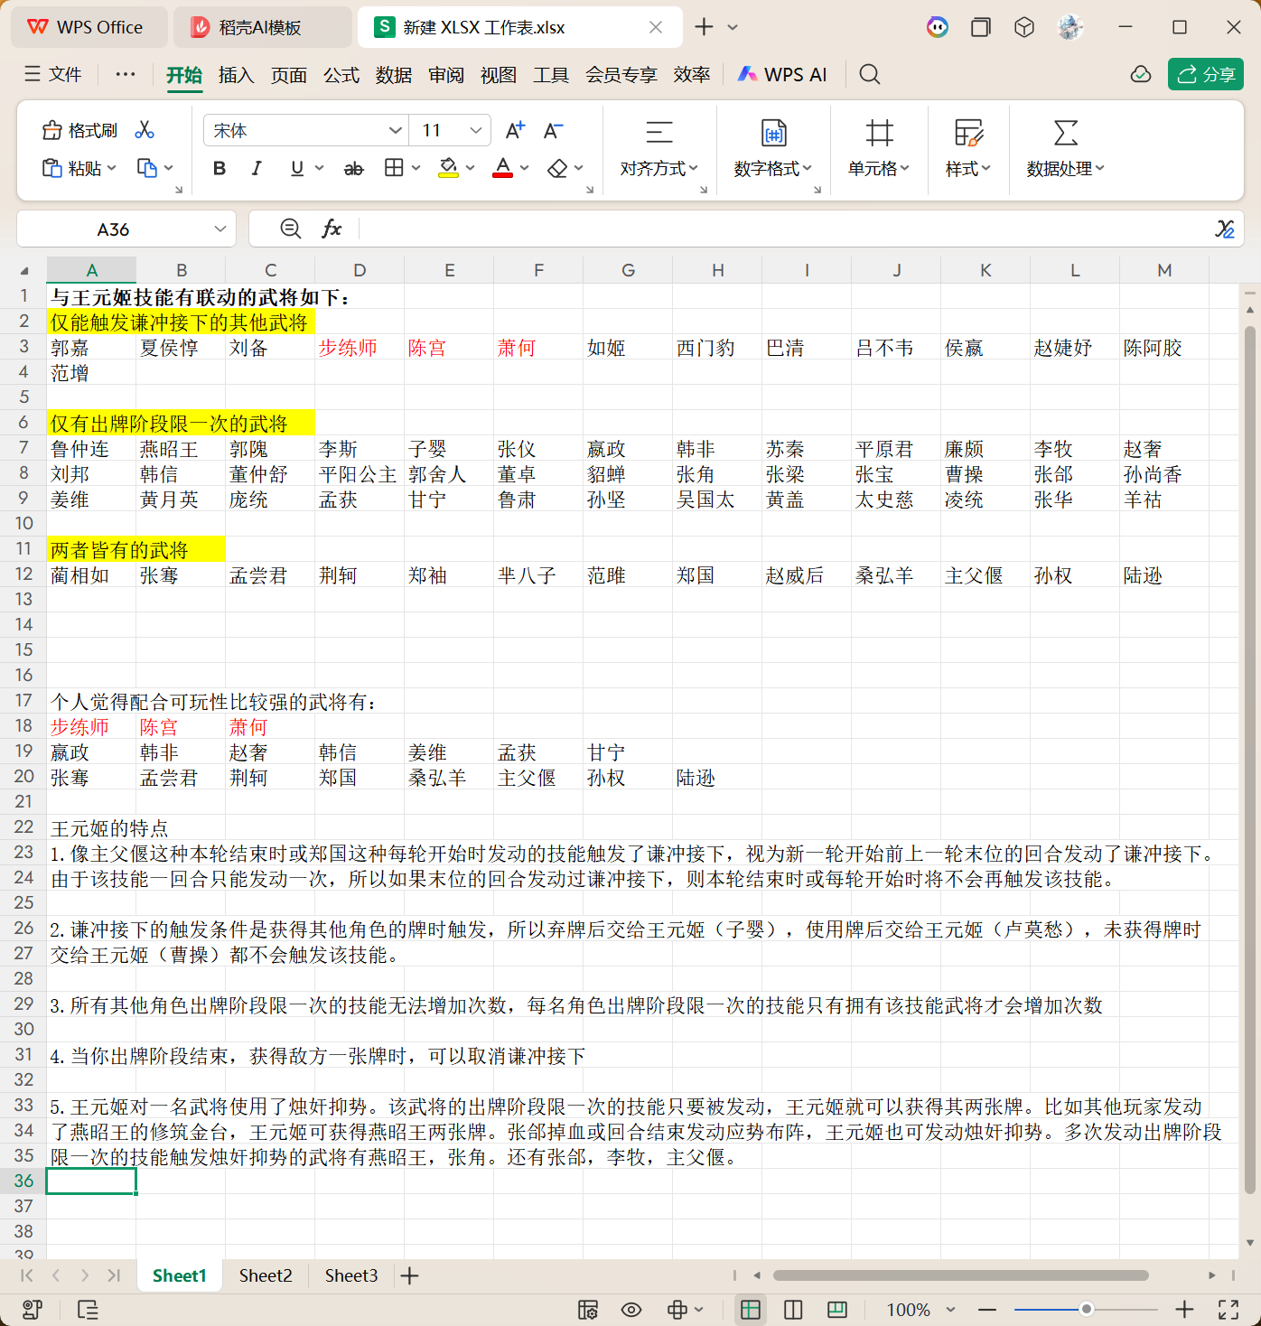Viewport: 1261px width, 1326px height.
Task: Expand the Name Box A36 dropdown
Action: point(220,229)
